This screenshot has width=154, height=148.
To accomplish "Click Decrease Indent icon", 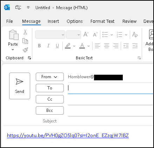I will coord(126,46).
